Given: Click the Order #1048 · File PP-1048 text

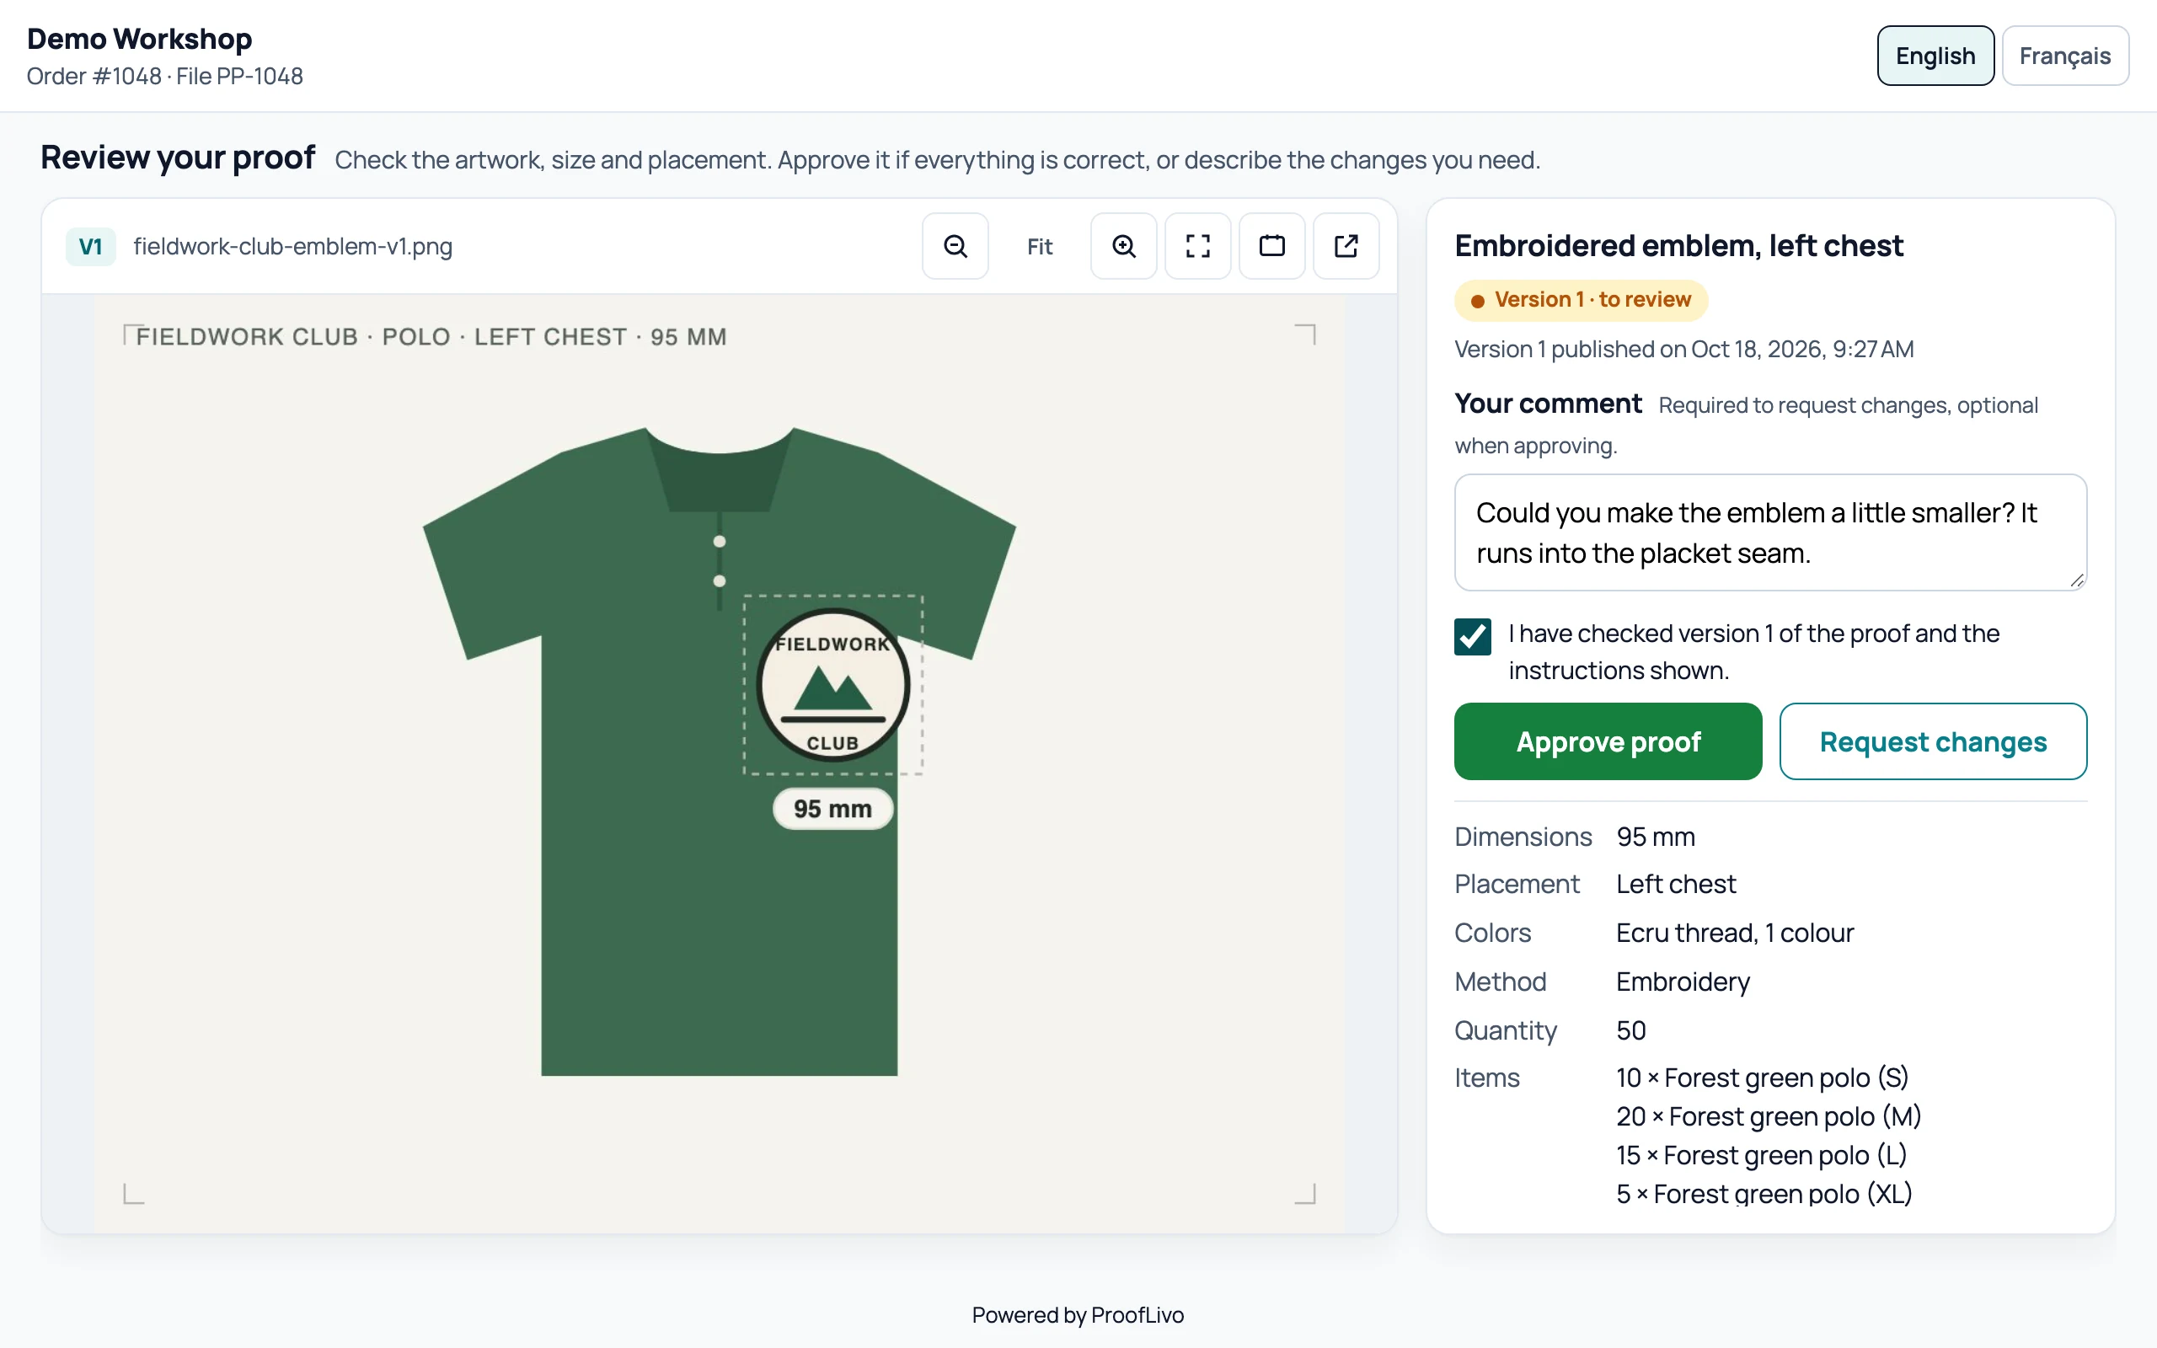Looking at the screenshot, I should click(x=165, y=76).
